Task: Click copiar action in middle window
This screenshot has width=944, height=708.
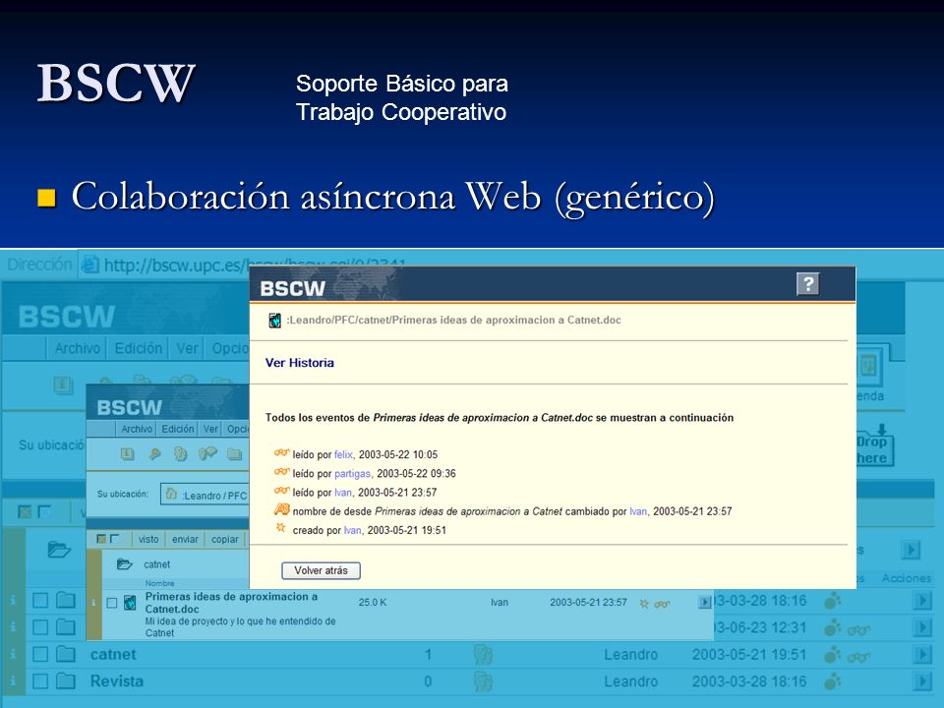Action: coord(225,540)
